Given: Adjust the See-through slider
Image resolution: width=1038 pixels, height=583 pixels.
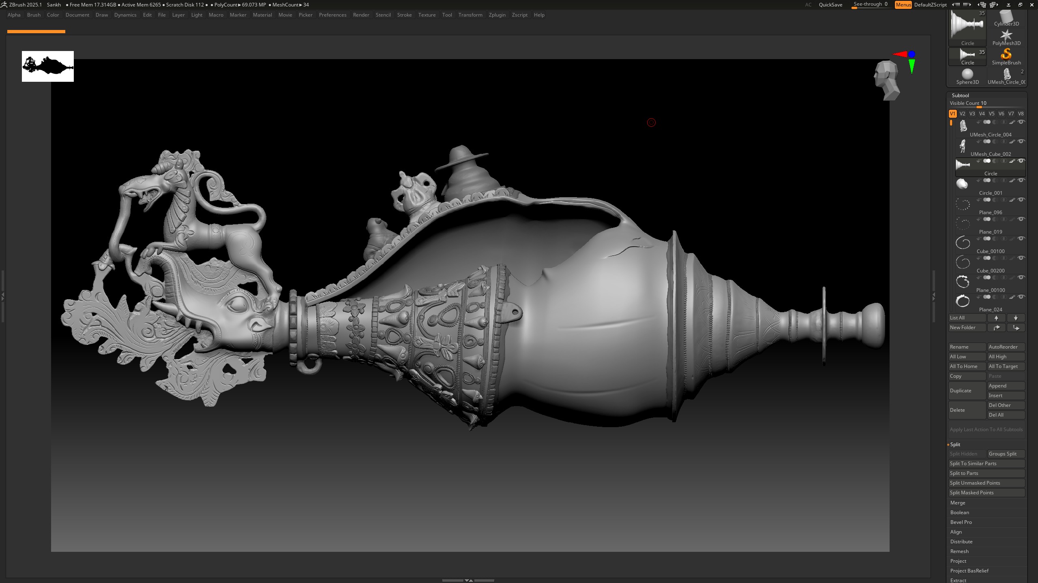Looking at the screenshot, I should [x=871, y=4].
